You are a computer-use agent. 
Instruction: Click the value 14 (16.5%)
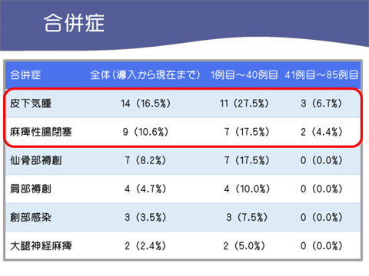pos(145,103)
